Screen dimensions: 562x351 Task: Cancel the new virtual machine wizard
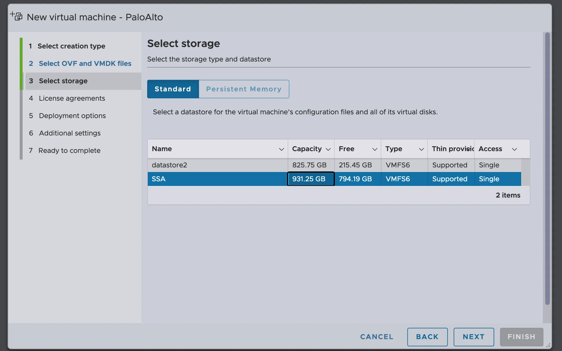tap(377, 337)
